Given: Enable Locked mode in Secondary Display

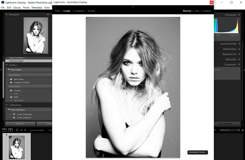Looking at the screenshot, I should [x=207, y=11].
